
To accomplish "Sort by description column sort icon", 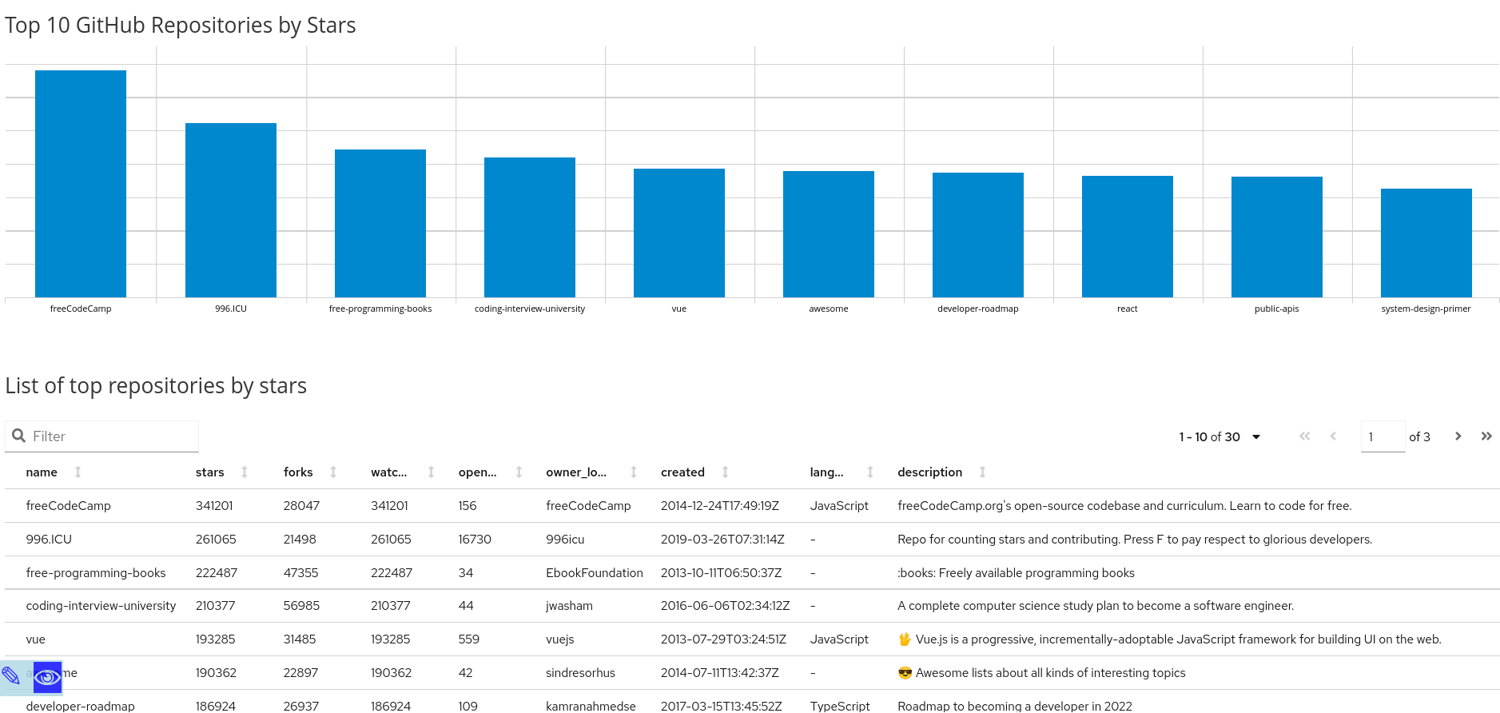I will (982, 472).
